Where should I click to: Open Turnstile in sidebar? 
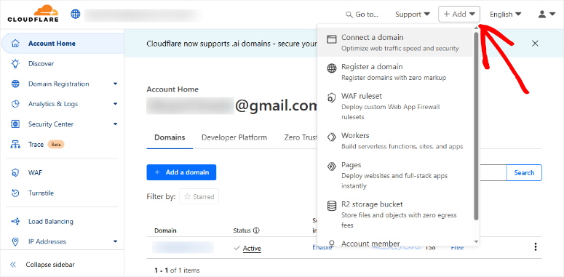63,193
